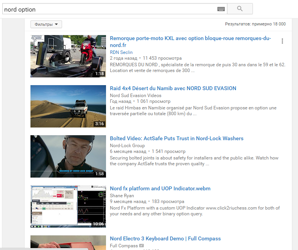
Task: Click the 'Результатов: примерно 18 000' count
Action: point(255,24)
